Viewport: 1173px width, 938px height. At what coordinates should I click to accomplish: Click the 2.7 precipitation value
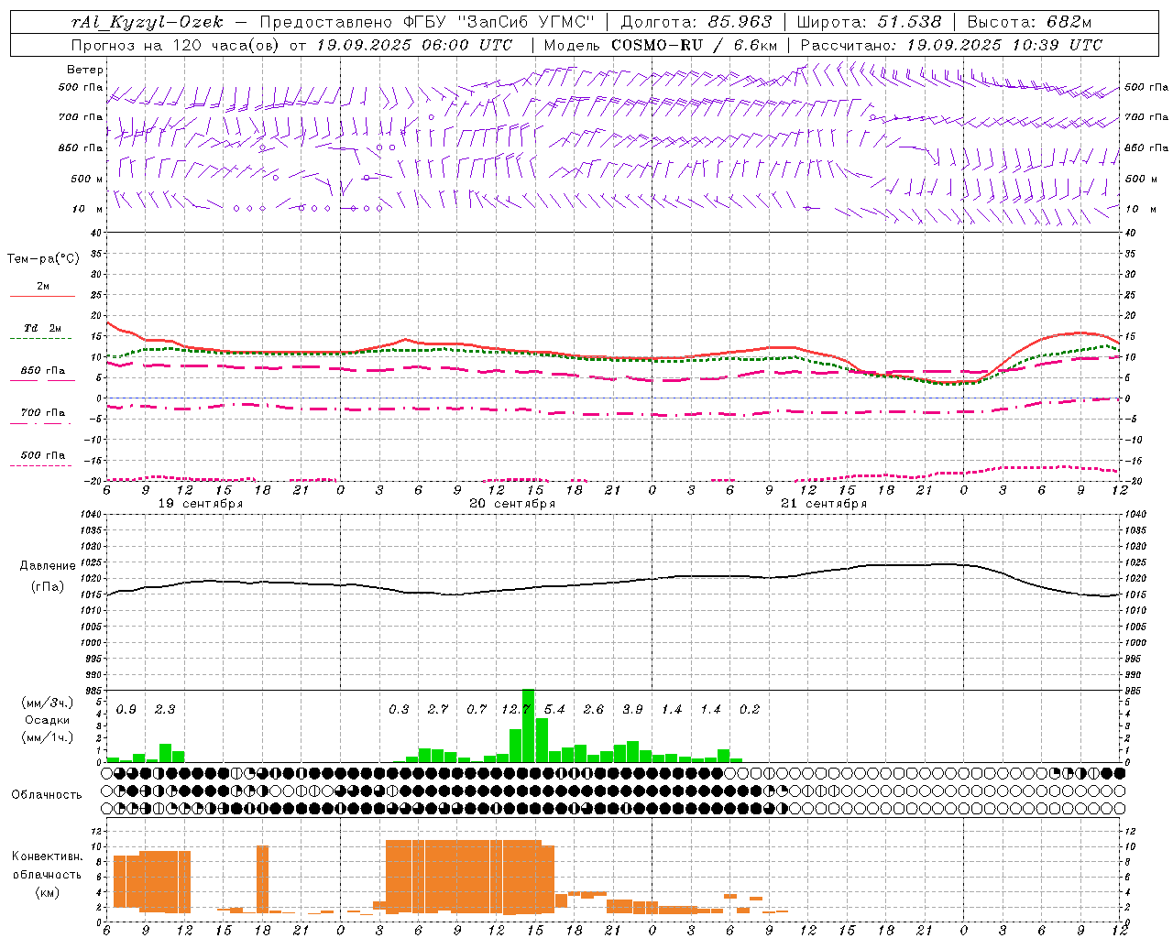pyautogui.click(x=438, y=710)
